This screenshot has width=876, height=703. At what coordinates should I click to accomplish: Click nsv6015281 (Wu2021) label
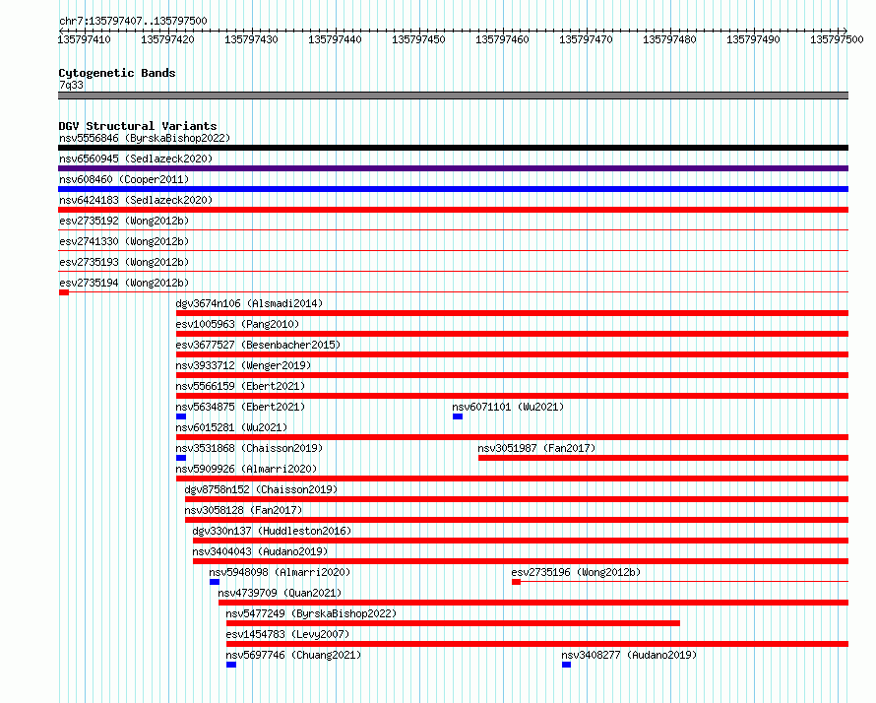[231, 427]
